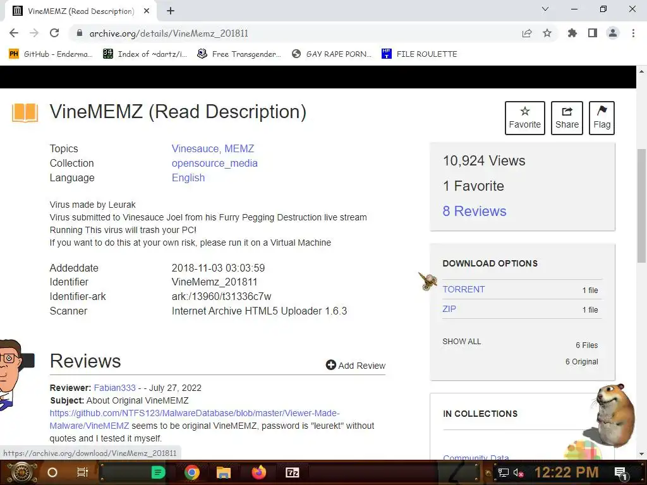
Task: Open the steampunk Start button
Action: click(x=22, y=472)
